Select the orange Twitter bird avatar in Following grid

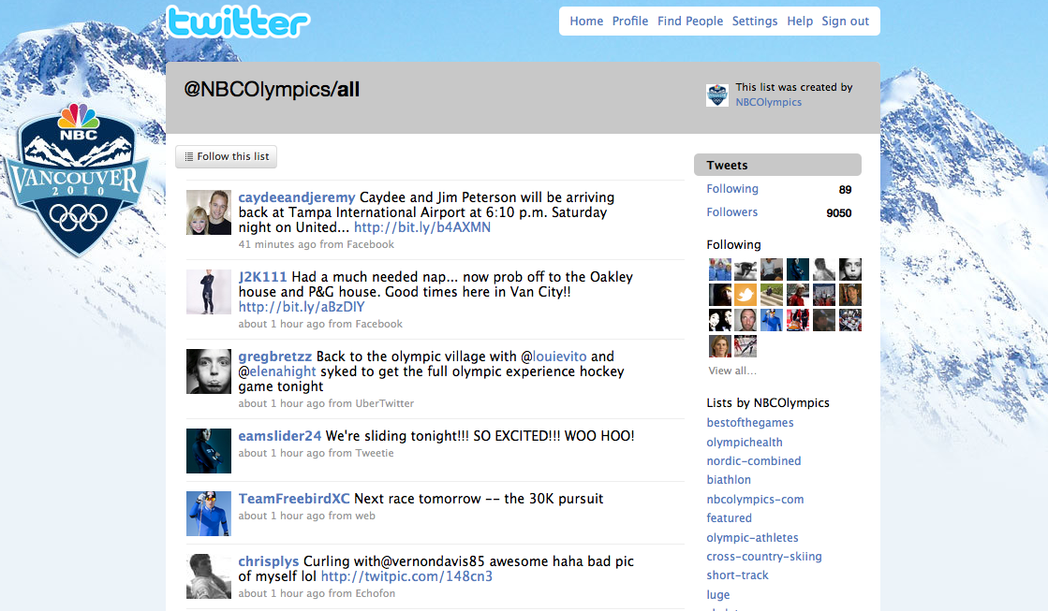click(x=745, y=295)
